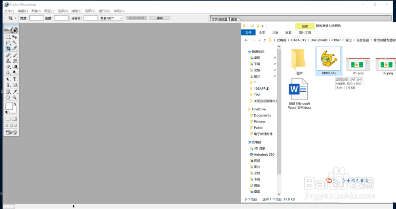Screen dimensions: 396x209
Task: Open Photoshop 滤镜(T) menu
Action: pos(76,11)
